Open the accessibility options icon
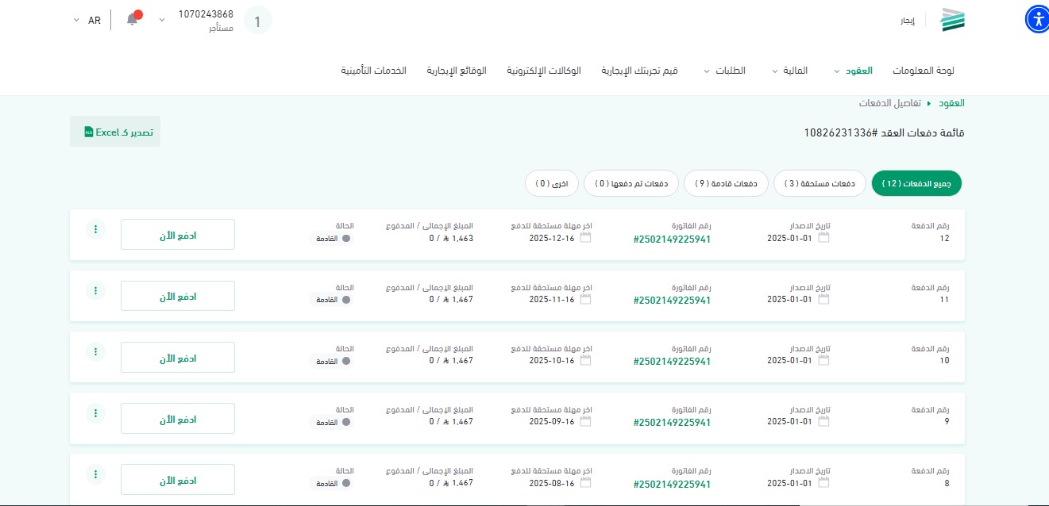 1037,21
